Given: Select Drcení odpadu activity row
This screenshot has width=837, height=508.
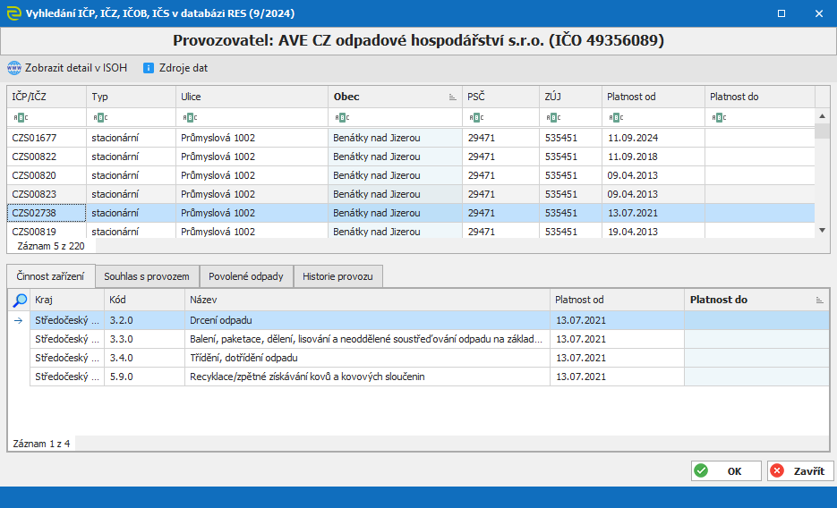Looking at the screenshot, I should pyautogui.click(x=429, y=320).
